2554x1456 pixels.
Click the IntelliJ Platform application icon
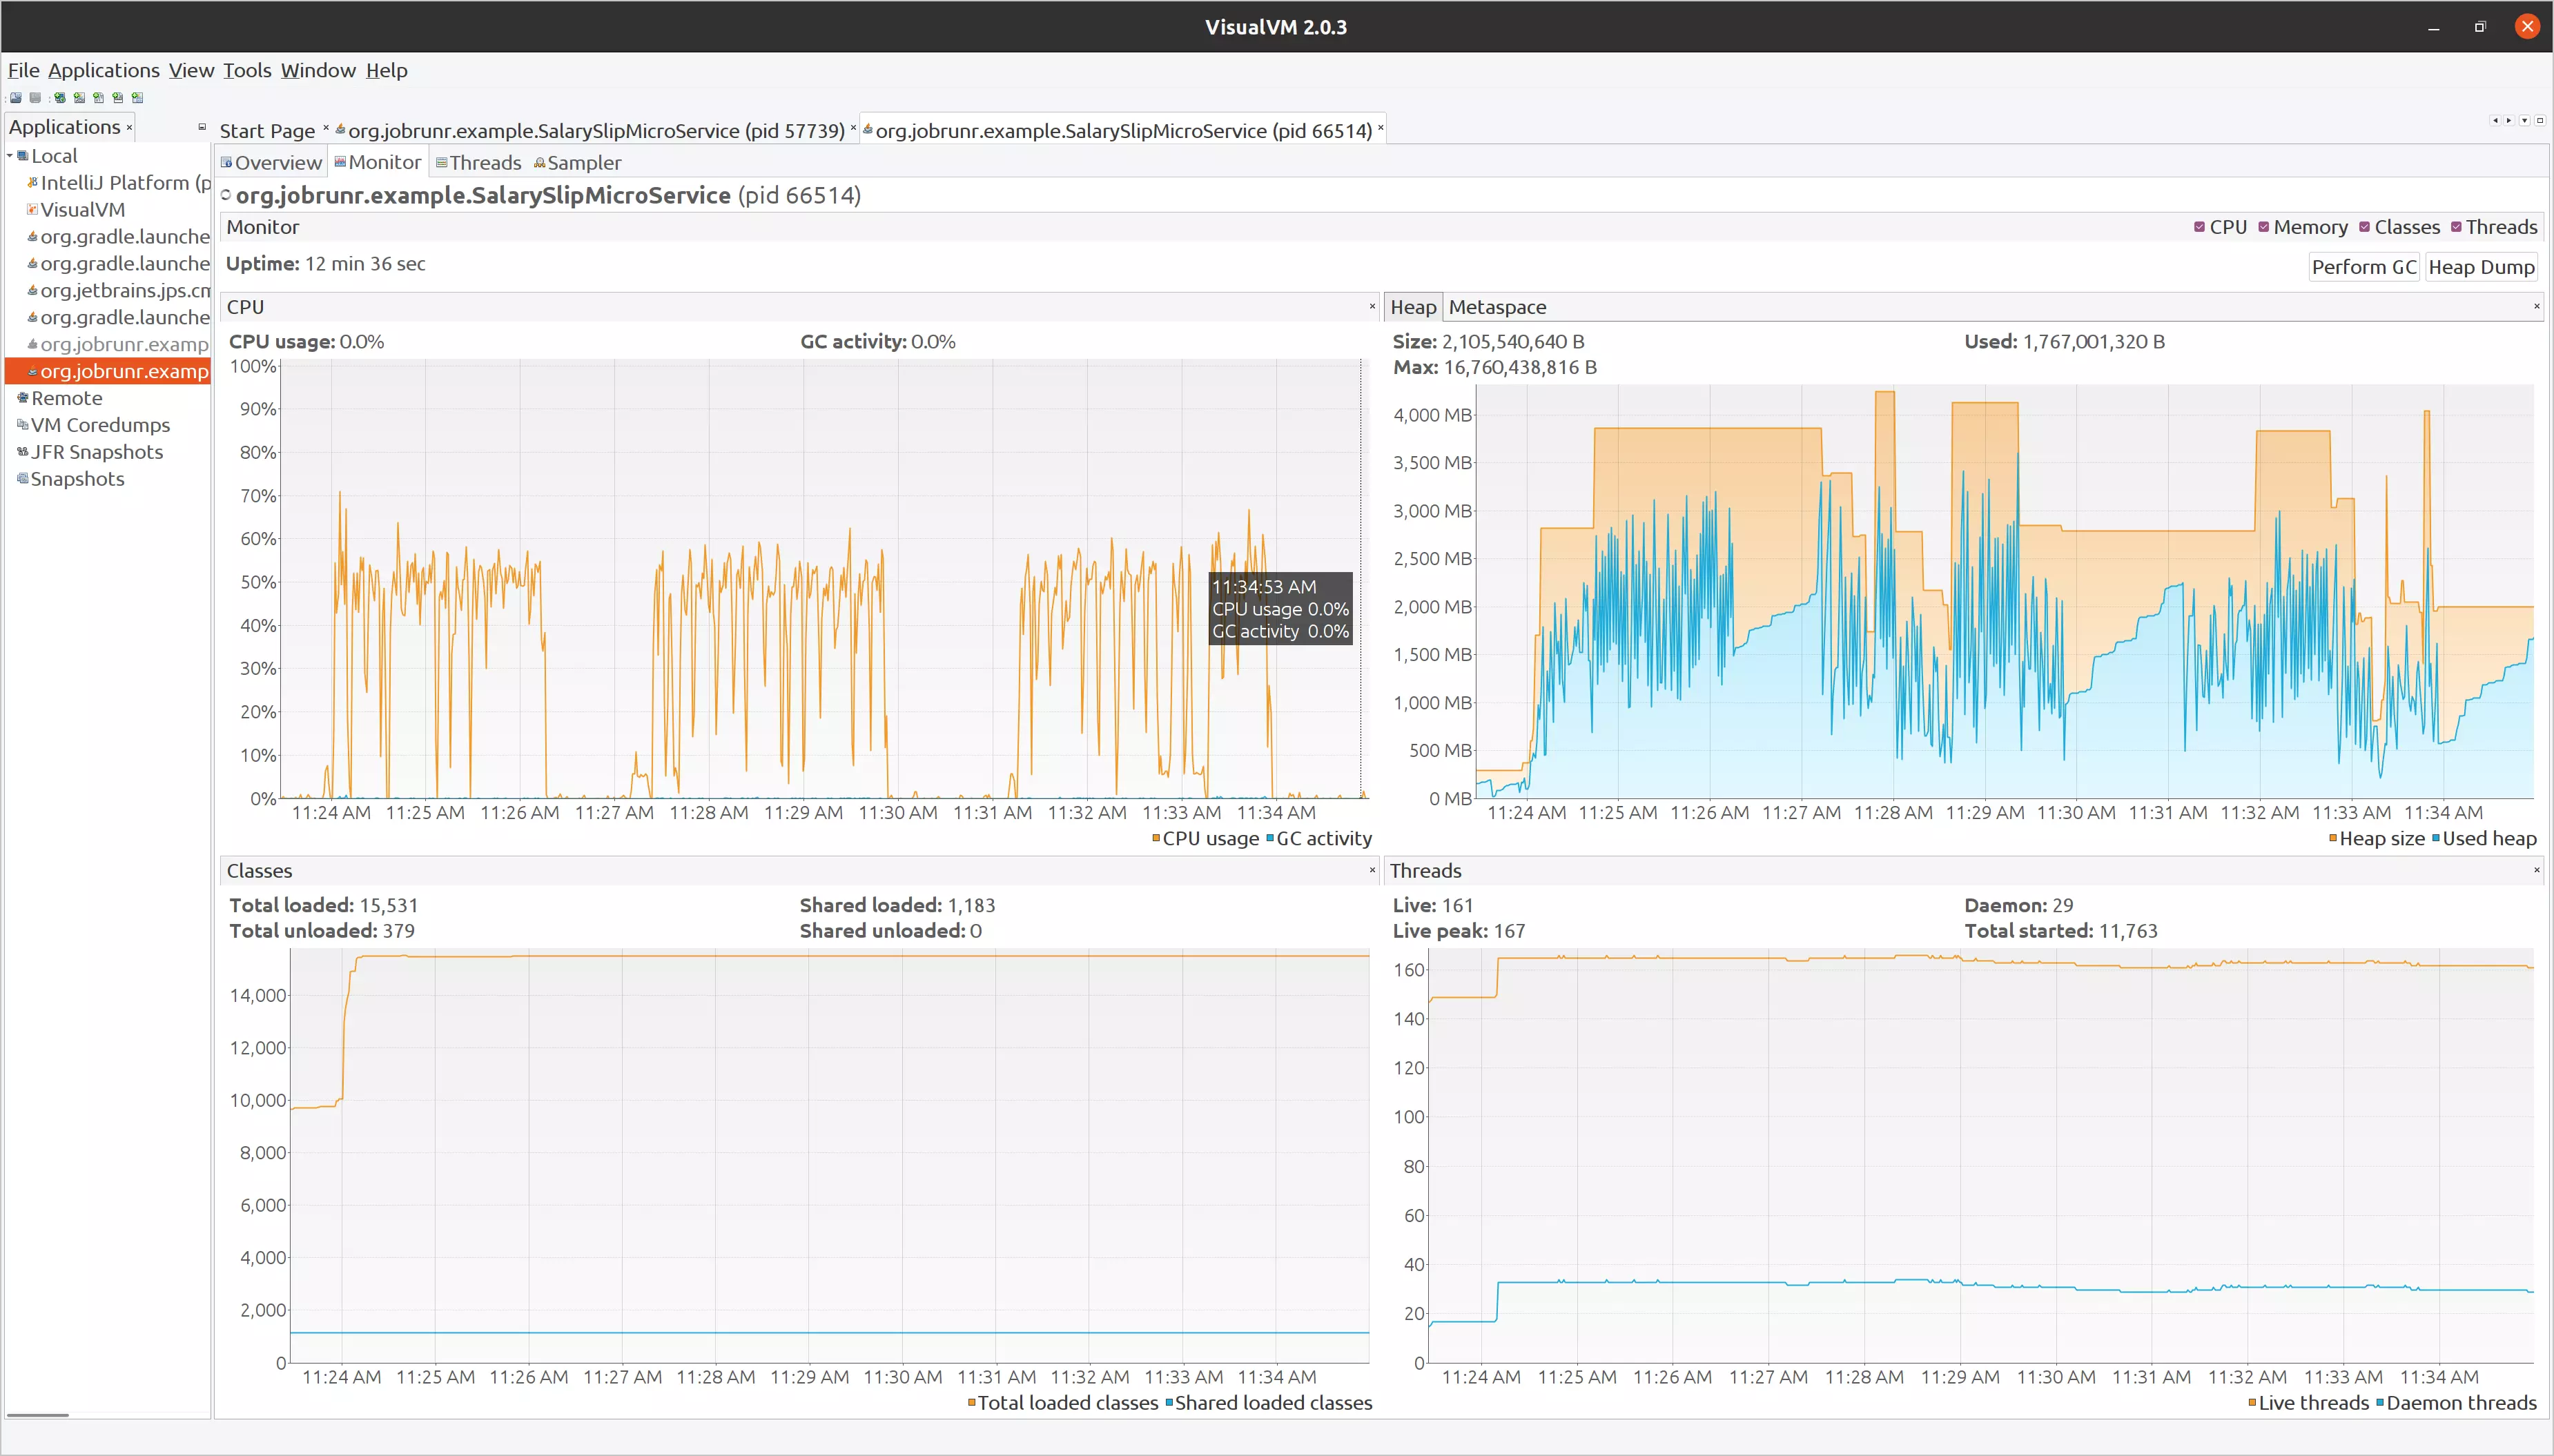tap(33, 182)
